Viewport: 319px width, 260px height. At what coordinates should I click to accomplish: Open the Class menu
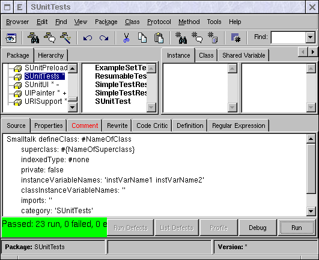[132, 22]
